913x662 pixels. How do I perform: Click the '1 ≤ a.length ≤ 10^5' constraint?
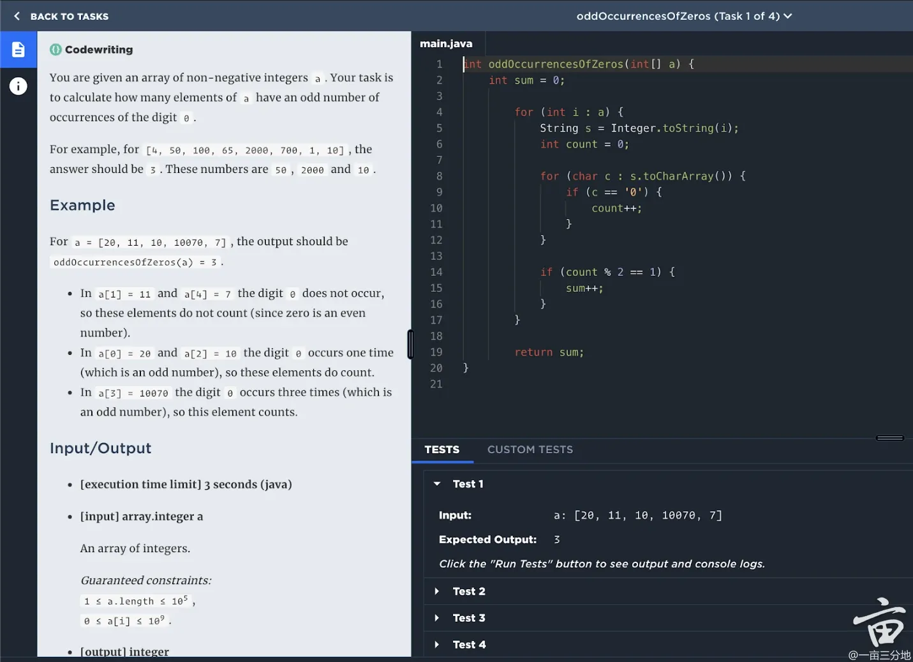coord(137,601)
